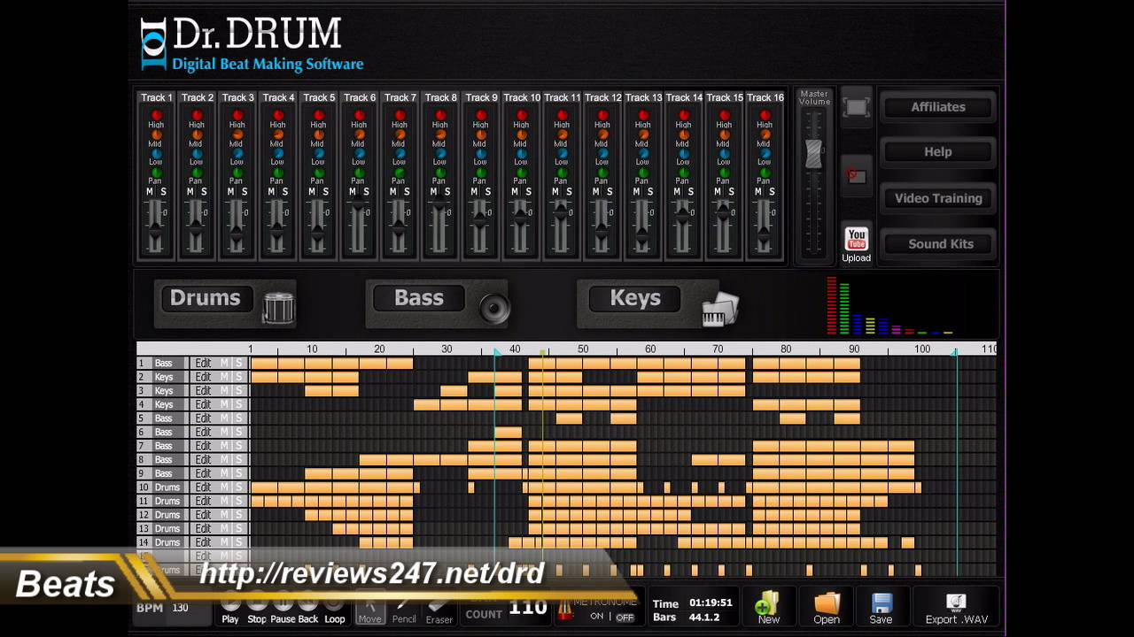Click Track 1 red High knob
The width and height of the screenshot is (1134, 637).
tap(156, 115)
